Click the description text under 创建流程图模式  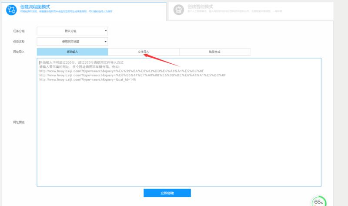66,12
